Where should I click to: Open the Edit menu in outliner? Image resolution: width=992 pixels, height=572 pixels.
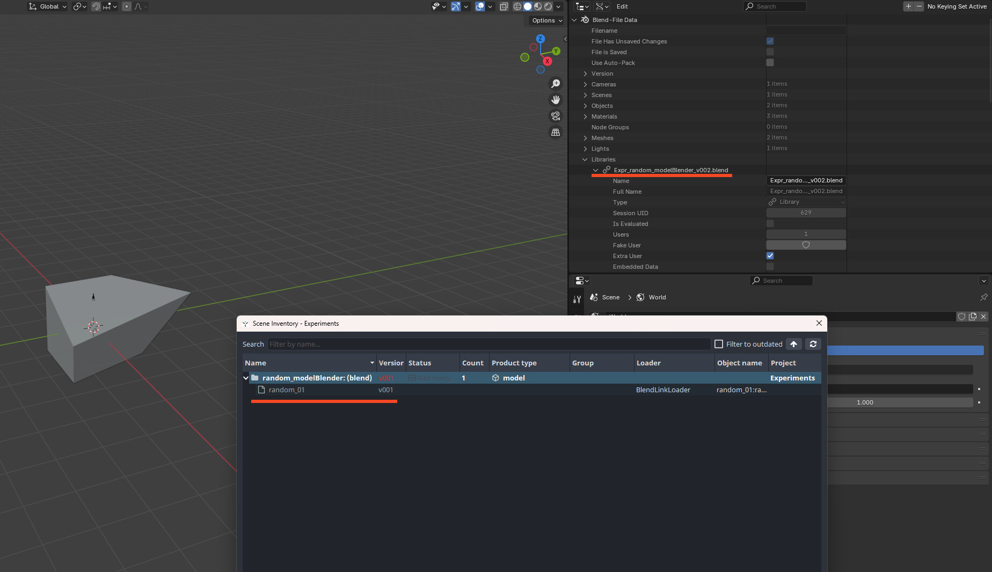[622, 6]
